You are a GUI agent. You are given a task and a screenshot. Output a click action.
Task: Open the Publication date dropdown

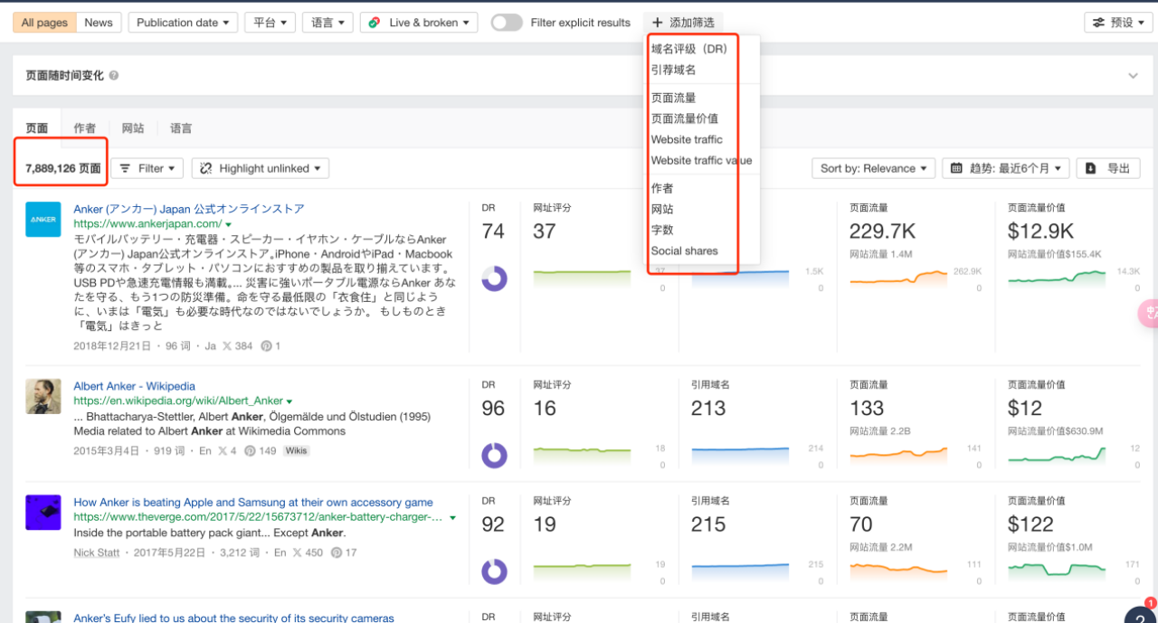pyautogui.click(x=183, y=22)
